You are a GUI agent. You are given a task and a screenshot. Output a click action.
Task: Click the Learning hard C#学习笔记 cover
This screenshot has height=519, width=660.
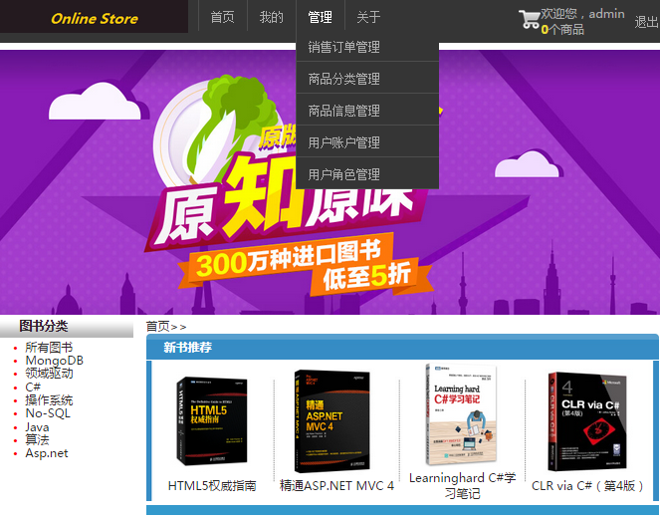click(461, 414)
